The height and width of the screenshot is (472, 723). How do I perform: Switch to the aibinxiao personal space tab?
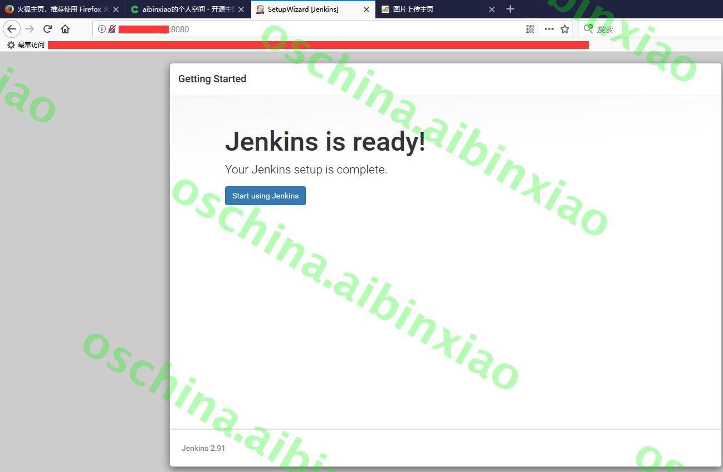click(187, 9)
